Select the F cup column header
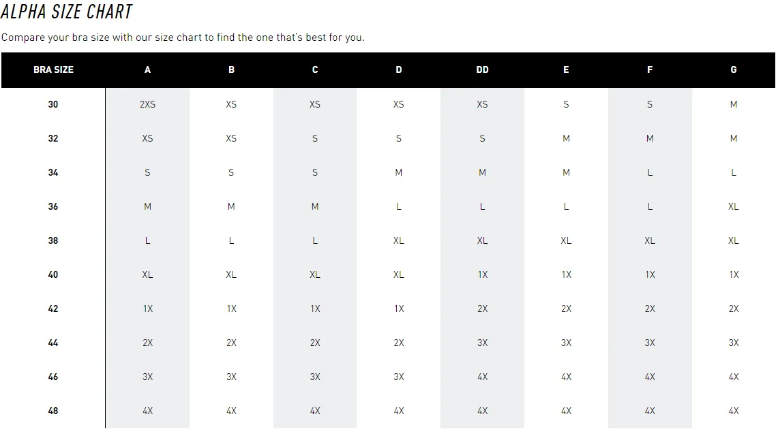Image resolution: width=778 pixels, height=429 pixels. pos(650,70)
